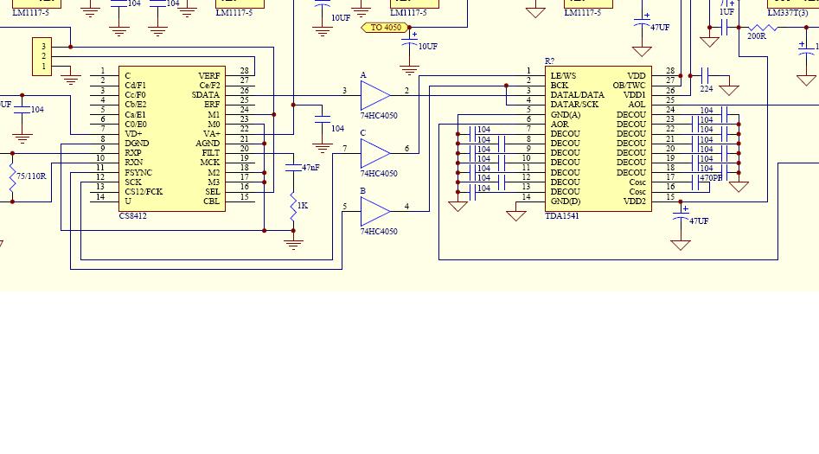Image resolution: width=819 pixels, height=454 pixels.
Task: Click the 74HC4050 label under buffer A
Action: pyautogui.click(x=379, y=116)
